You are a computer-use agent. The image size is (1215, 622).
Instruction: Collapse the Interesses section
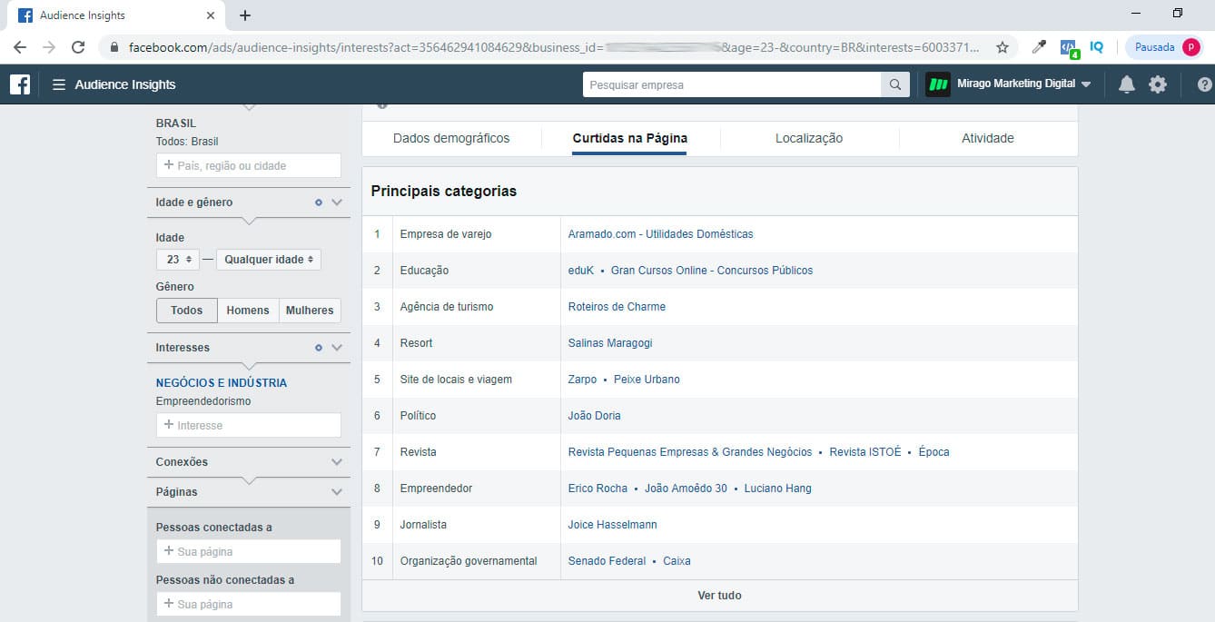point(337,348)
